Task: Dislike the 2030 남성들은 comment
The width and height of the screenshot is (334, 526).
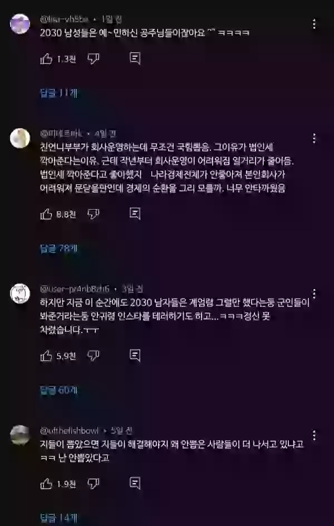Action: click(94, 59)
